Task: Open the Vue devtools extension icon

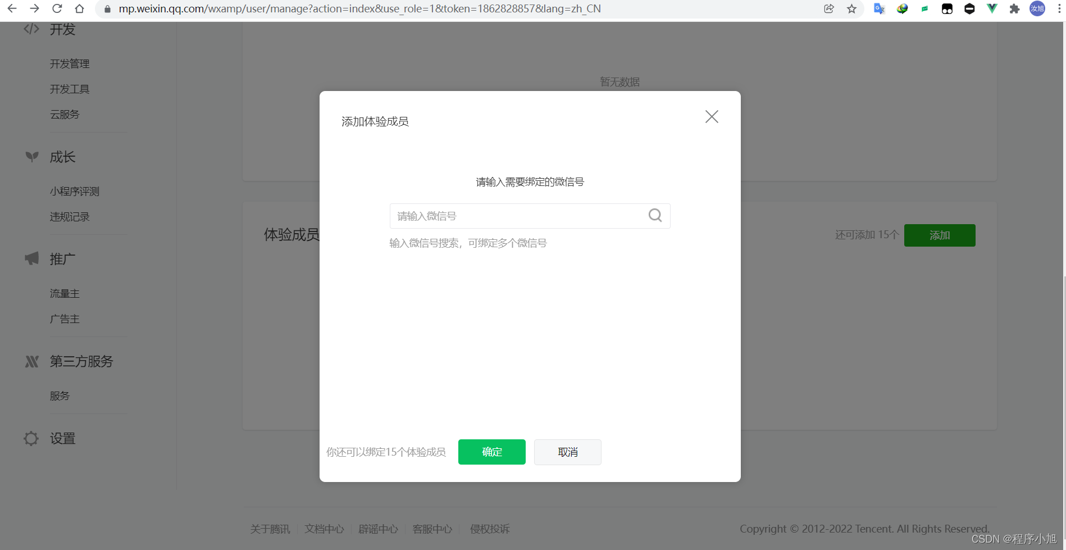Action: click(x=992, y=8)
